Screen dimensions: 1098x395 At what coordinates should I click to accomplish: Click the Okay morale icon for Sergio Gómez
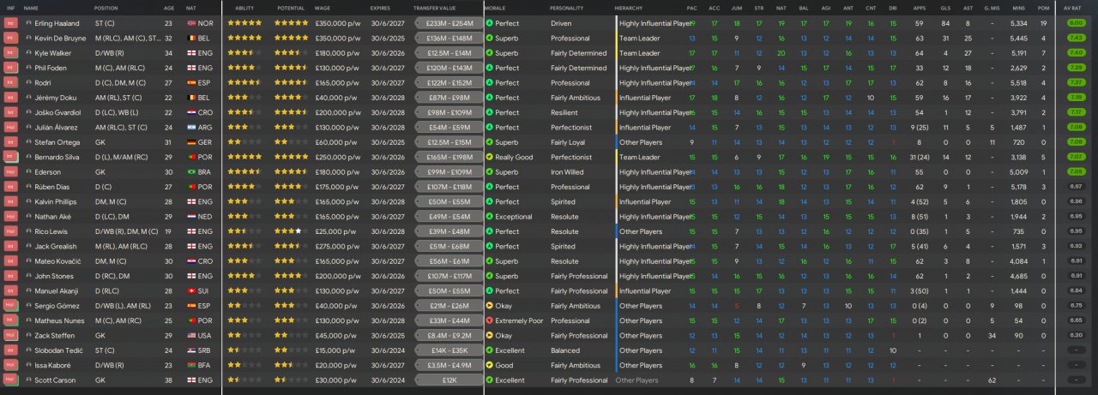pos(489,306)
